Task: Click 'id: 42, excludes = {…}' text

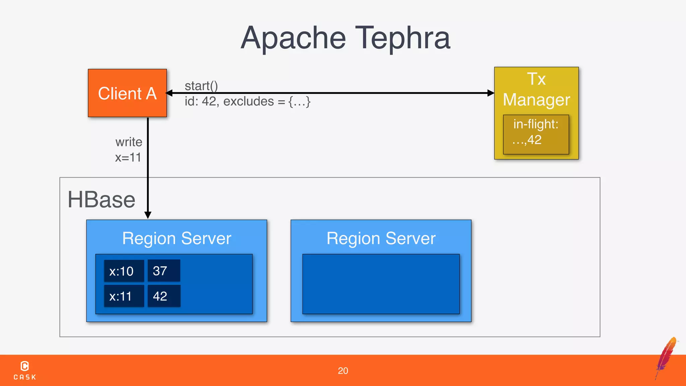Action: click(x=248, y=101)
